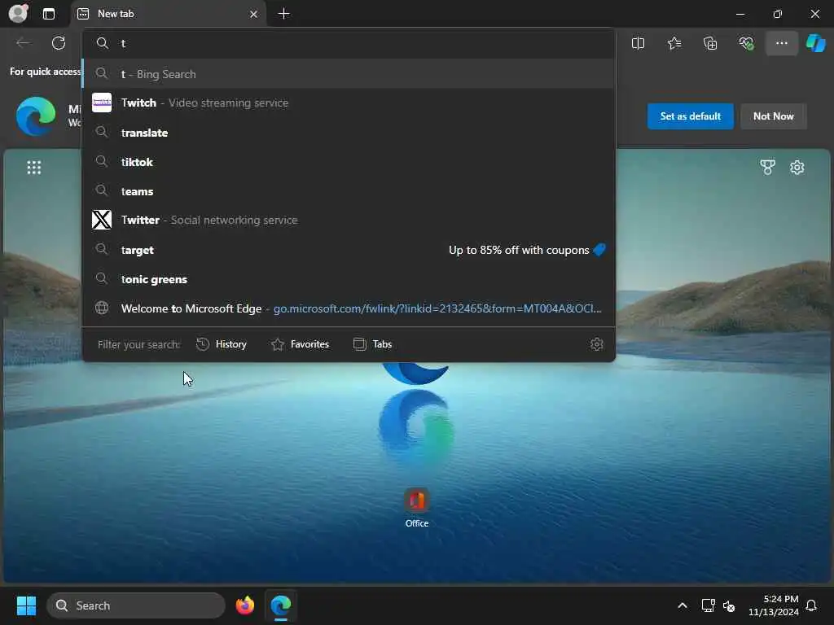
Task: Launch Firefox from the taskbar
Action: (244, 605)
